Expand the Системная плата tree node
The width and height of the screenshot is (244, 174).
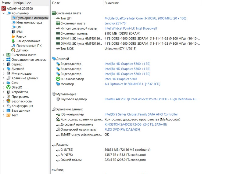(x=3, y=55)
